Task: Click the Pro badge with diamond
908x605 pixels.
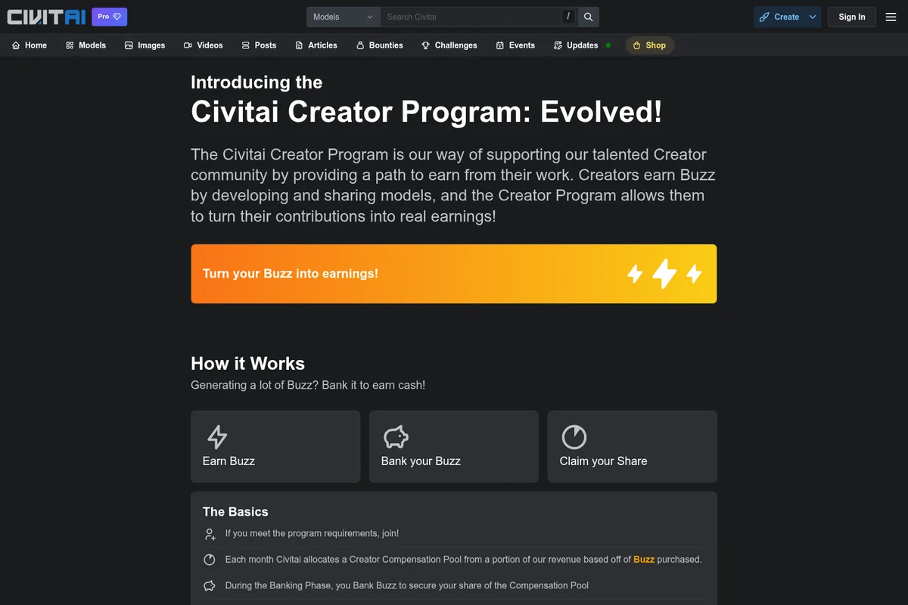Action: [109, 17]
